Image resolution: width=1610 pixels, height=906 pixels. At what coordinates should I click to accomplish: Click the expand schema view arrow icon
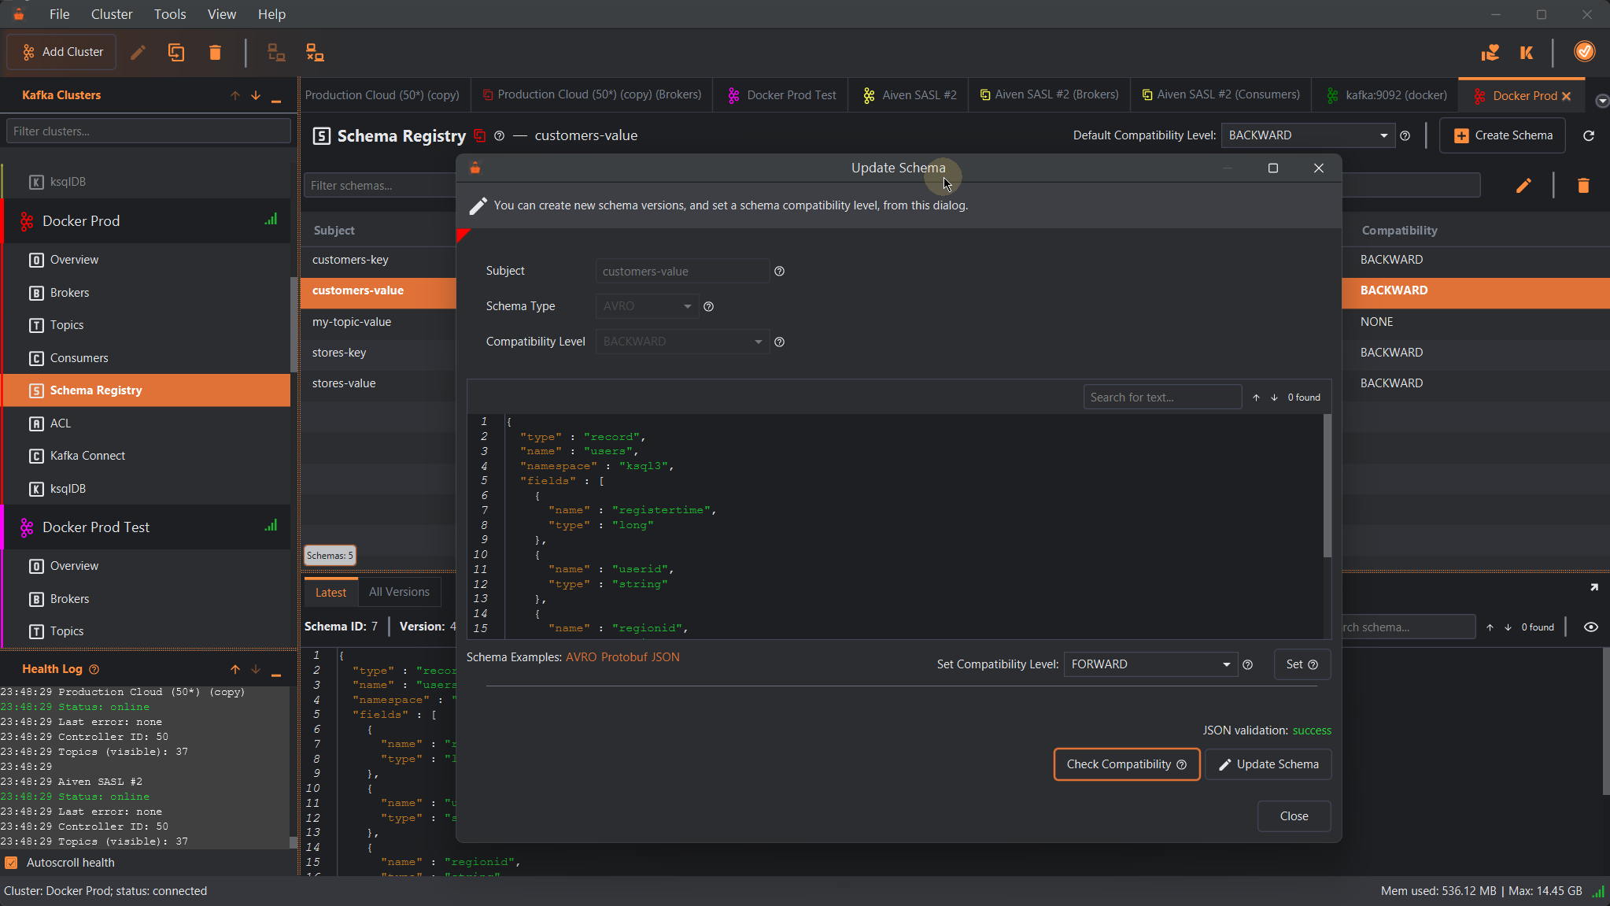pos(1593,587)
